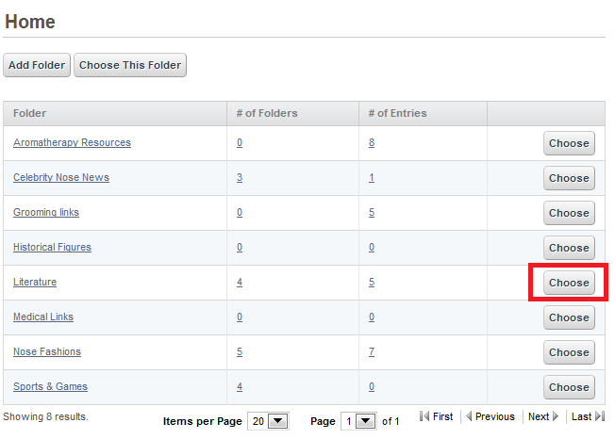Open the Literature folder link

35,282
